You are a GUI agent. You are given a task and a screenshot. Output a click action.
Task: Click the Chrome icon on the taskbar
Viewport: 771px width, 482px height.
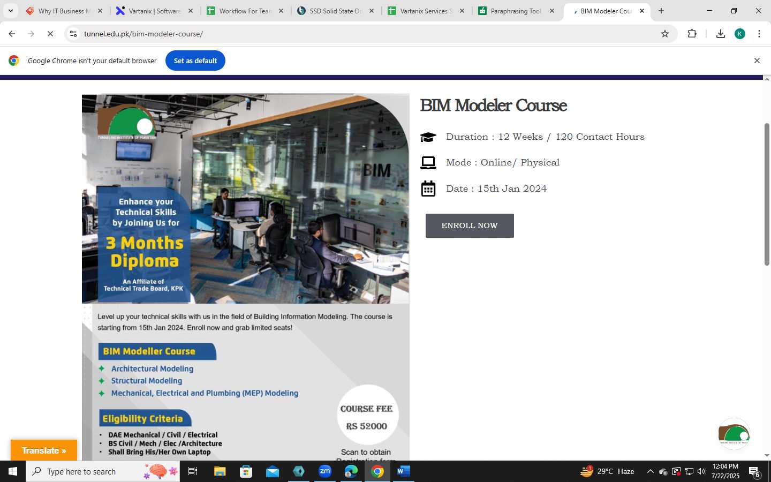(x=377, y=471)
